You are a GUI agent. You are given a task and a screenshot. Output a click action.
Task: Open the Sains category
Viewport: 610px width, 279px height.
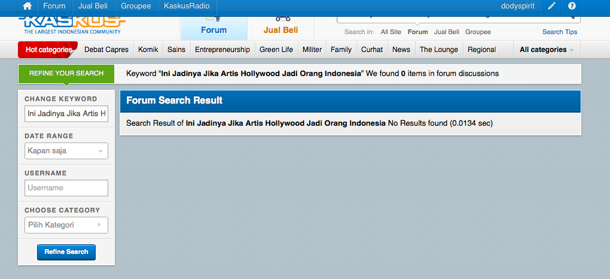(176, 50)
